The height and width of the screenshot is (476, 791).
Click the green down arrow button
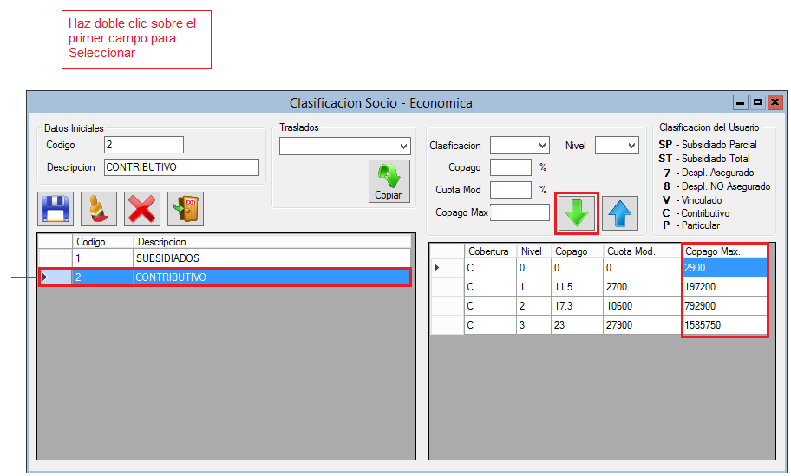point(577,213)
